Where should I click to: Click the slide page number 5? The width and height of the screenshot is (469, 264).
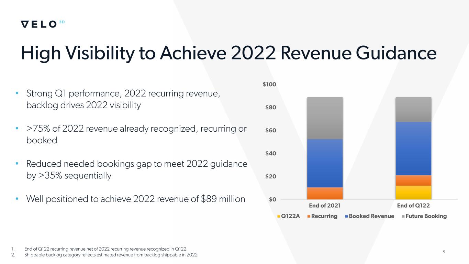tap(444, 252)
